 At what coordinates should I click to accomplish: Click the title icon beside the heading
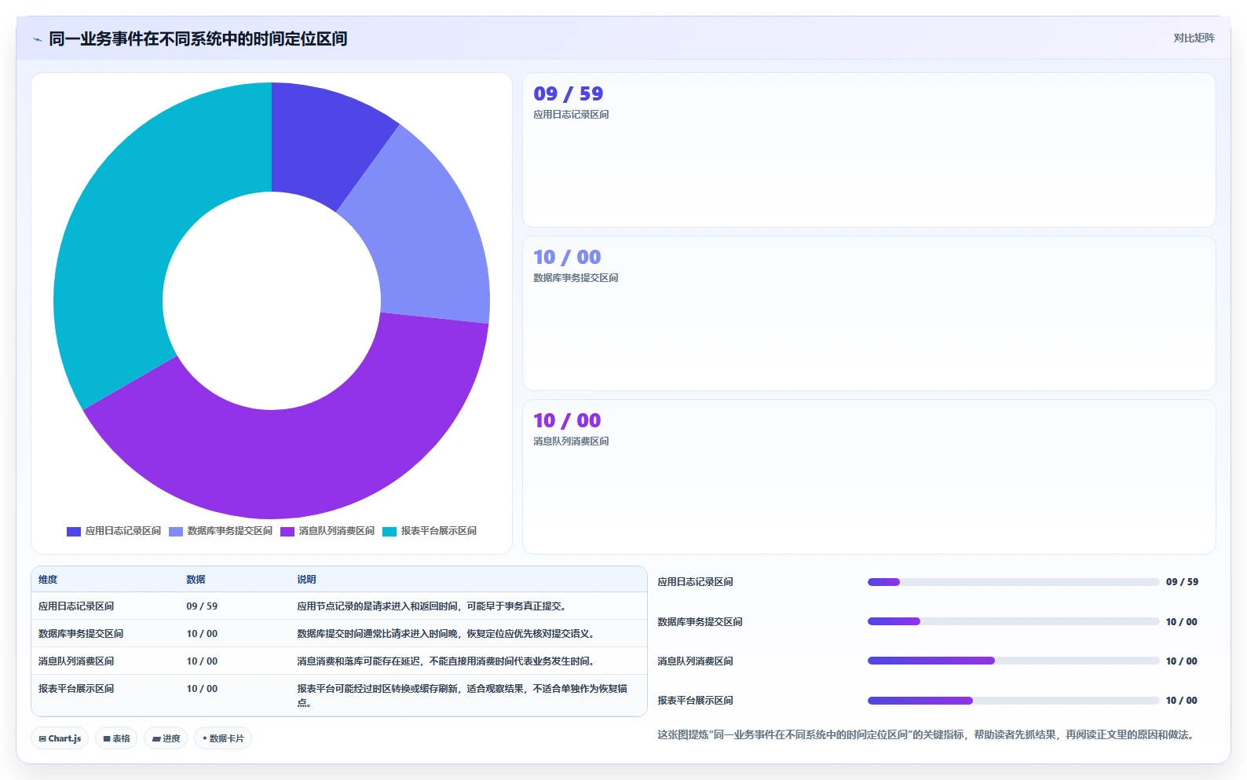(x=37, y=39)
